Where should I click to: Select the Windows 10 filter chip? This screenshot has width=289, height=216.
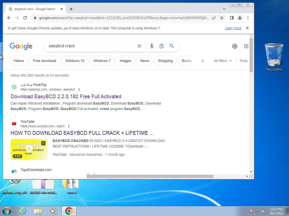(x=75, y=61)
